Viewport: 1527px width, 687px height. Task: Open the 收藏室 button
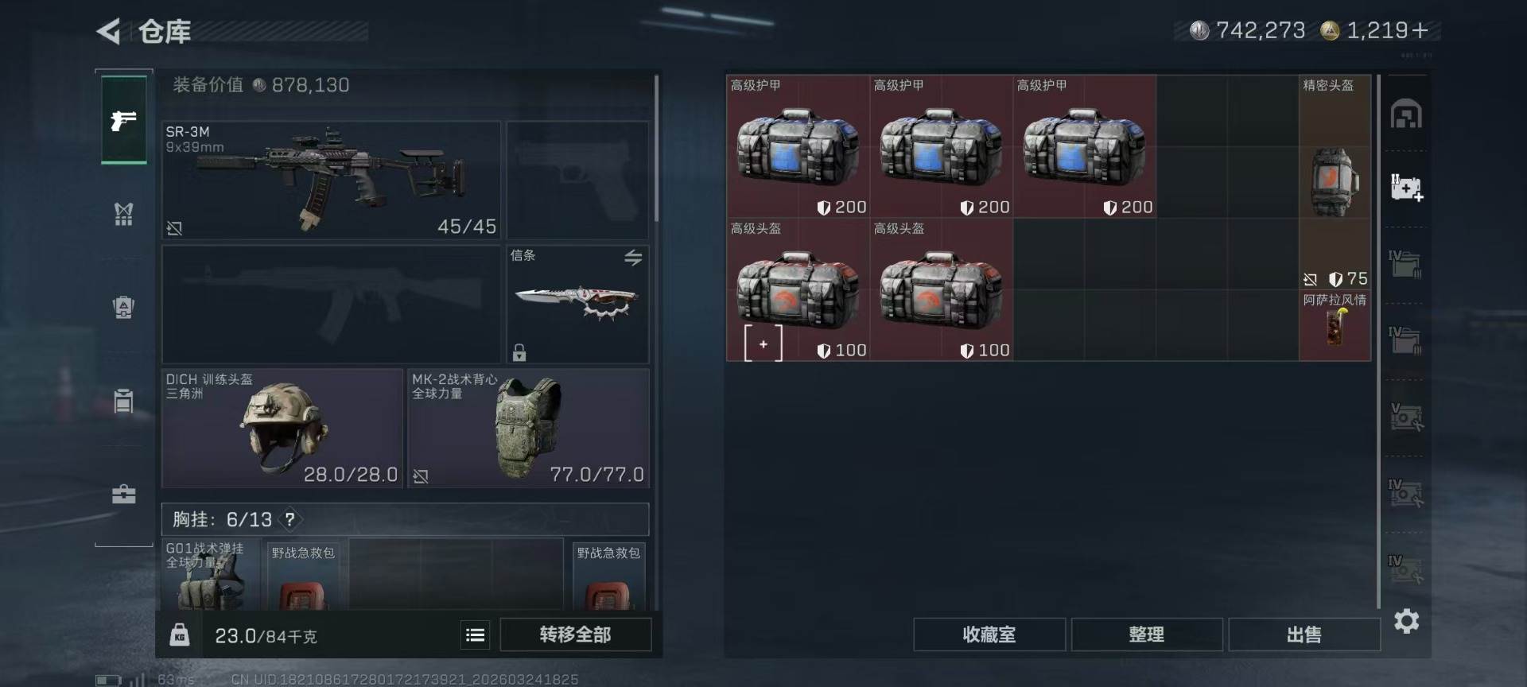989,635
